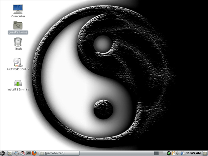Click the blue clock-like launcher in panel

point(16,153)
